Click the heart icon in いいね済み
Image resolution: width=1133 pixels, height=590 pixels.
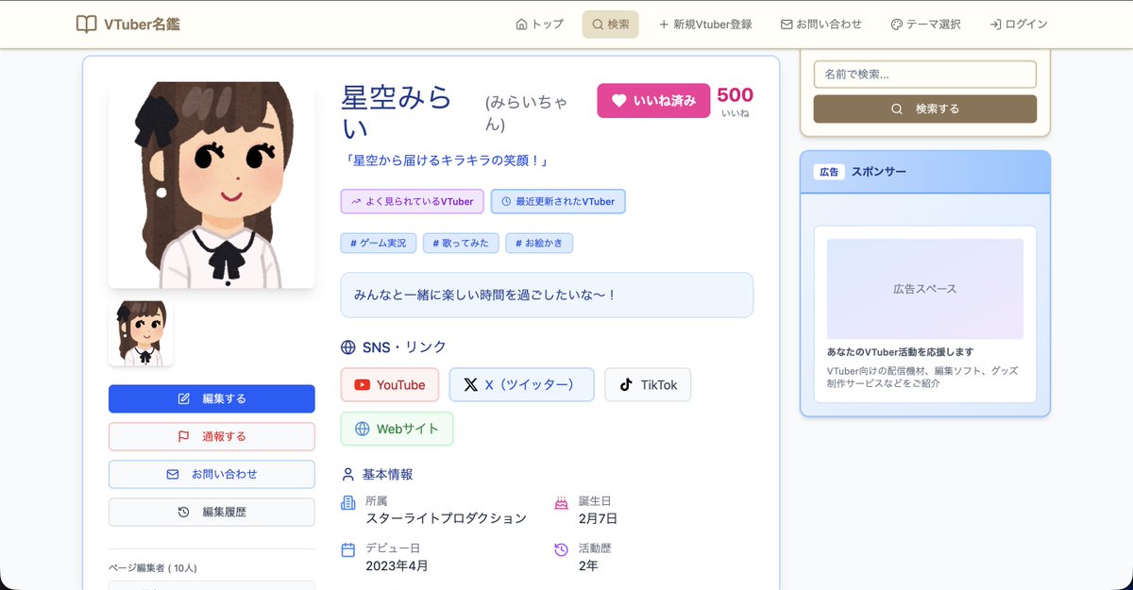coord(619,100)
